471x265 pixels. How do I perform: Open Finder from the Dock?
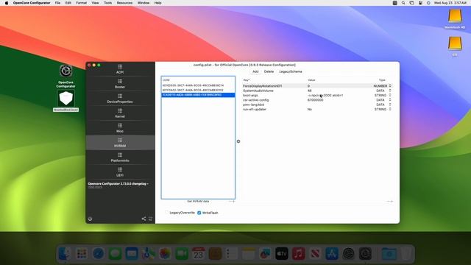coord(65,254)
